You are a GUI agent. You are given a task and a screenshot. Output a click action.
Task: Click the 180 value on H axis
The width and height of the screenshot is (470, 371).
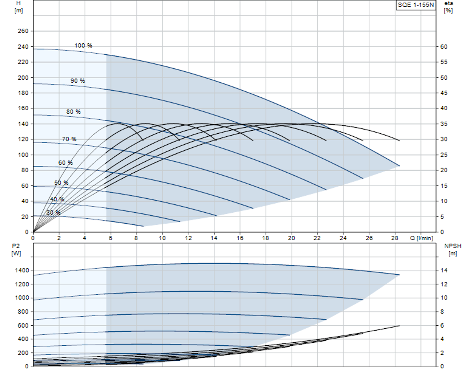(23, 93)
